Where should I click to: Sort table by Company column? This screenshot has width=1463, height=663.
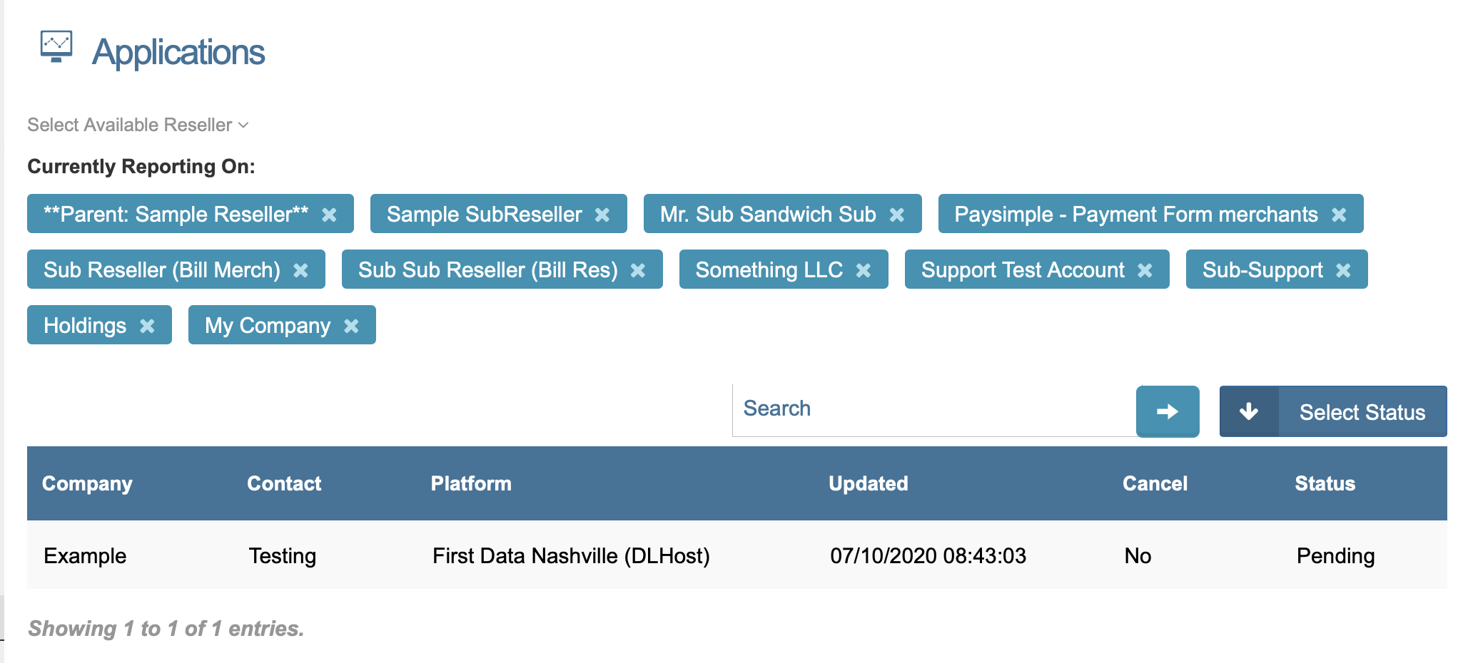[87, 483]
